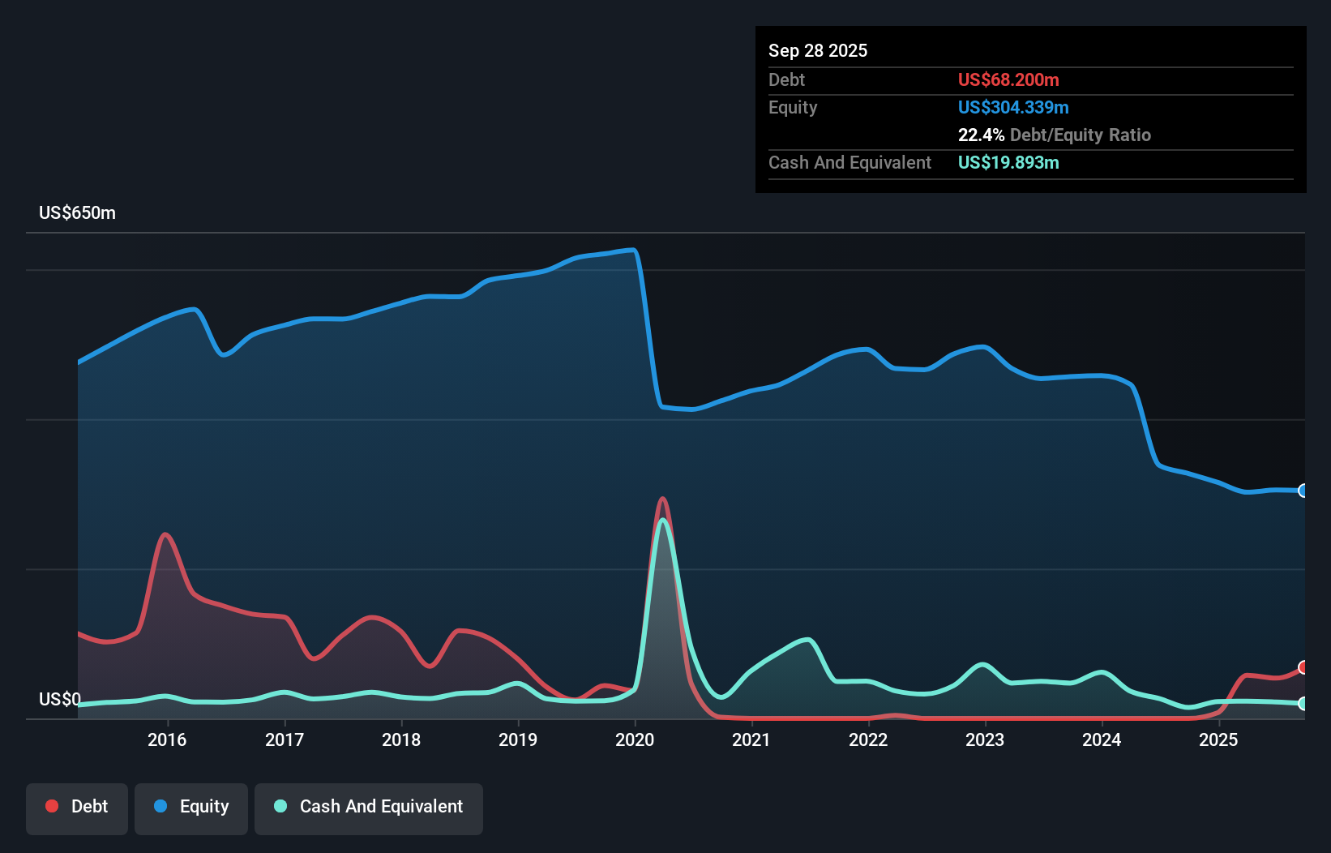The image size is (1331, 853).
Task: Click the 2020 x-axis label
Action: [635, 739]
